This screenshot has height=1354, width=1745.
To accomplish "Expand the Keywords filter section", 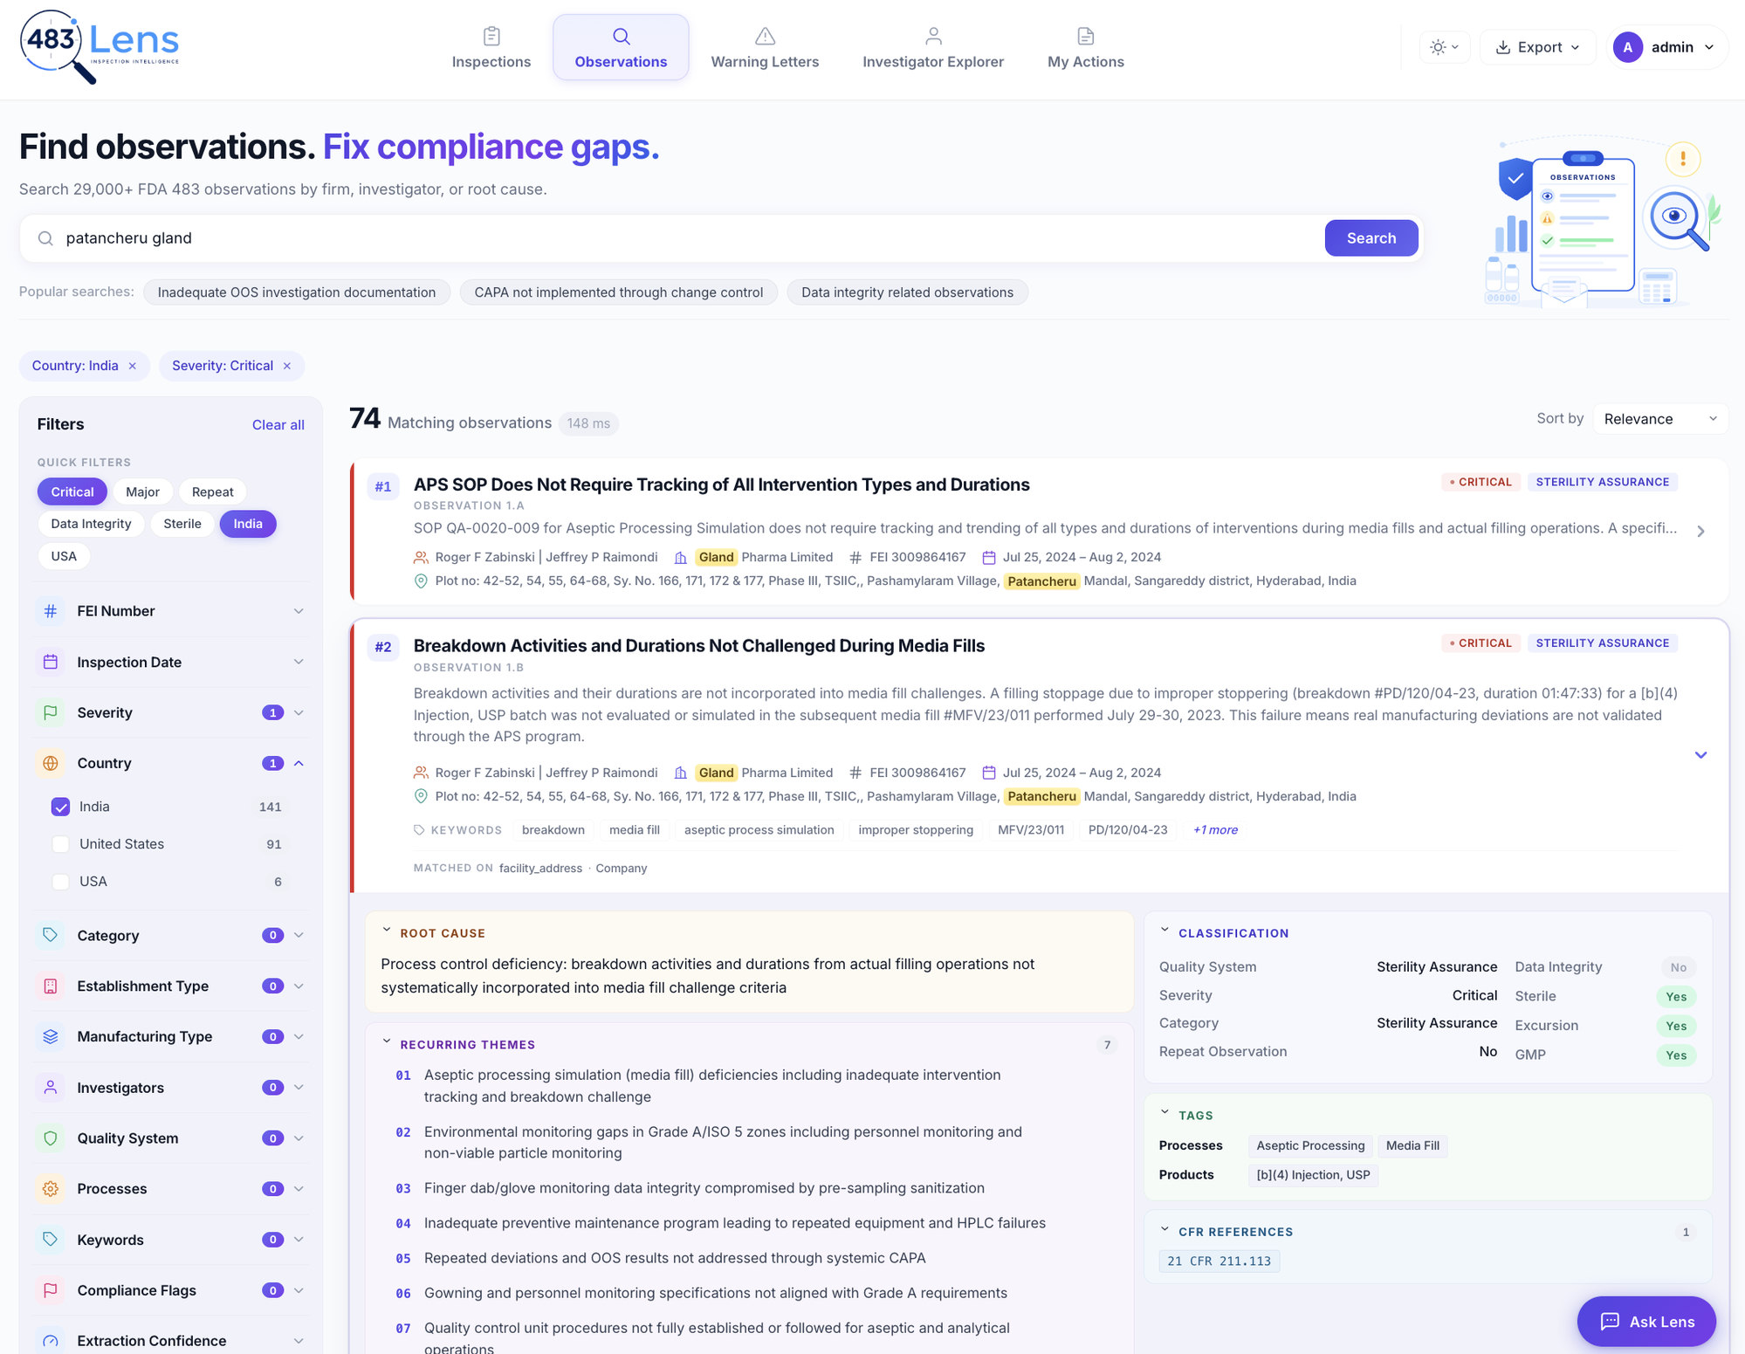I will tap(299, 1240).
